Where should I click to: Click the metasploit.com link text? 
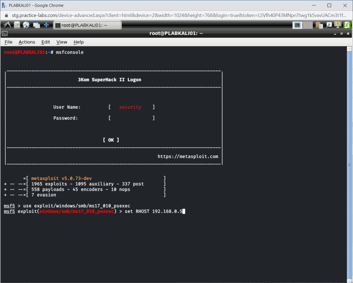point(188,156)
